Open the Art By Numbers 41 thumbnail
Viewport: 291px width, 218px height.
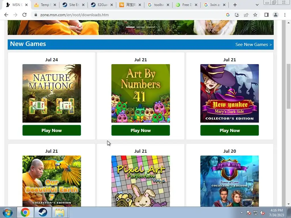[x=140, y=93]
